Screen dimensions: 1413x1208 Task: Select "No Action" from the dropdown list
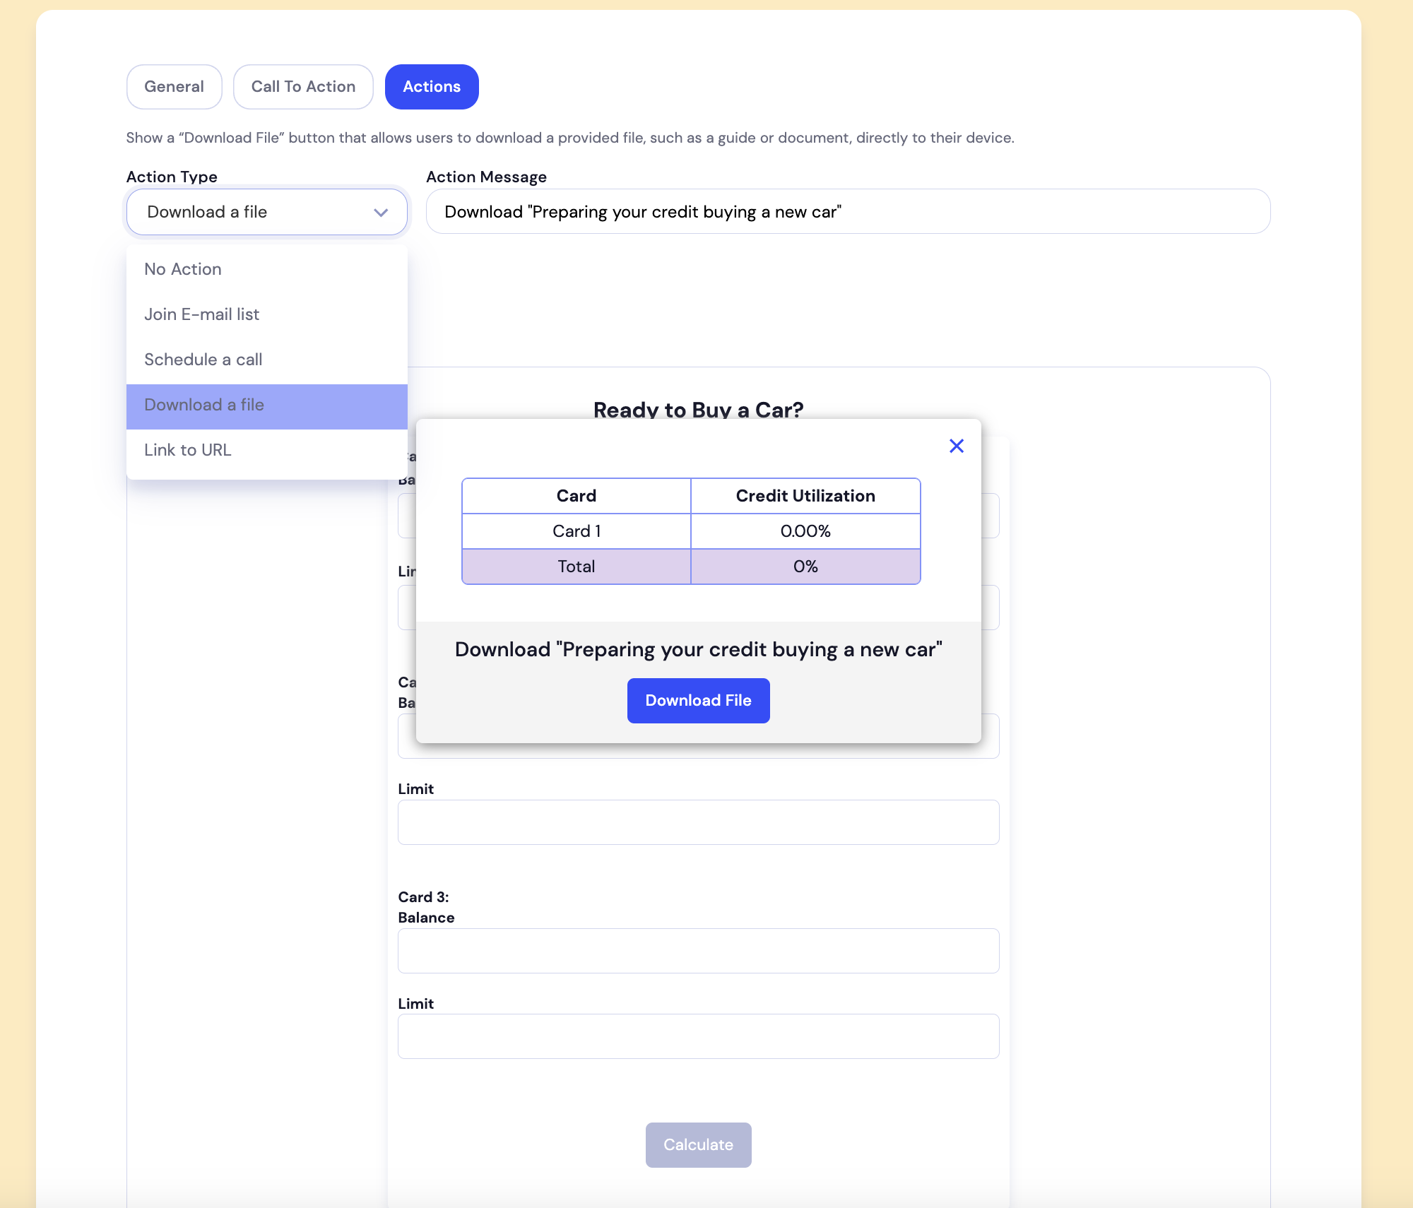183,269
